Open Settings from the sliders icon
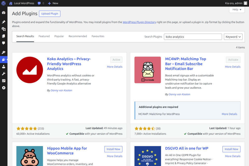This screenshot has height=166, width=249. pyautogui.click(x=4, y=81)
